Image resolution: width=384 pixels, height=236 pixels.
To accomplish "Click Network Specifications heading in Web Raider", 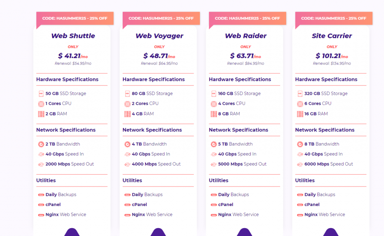I will point(238,130).
